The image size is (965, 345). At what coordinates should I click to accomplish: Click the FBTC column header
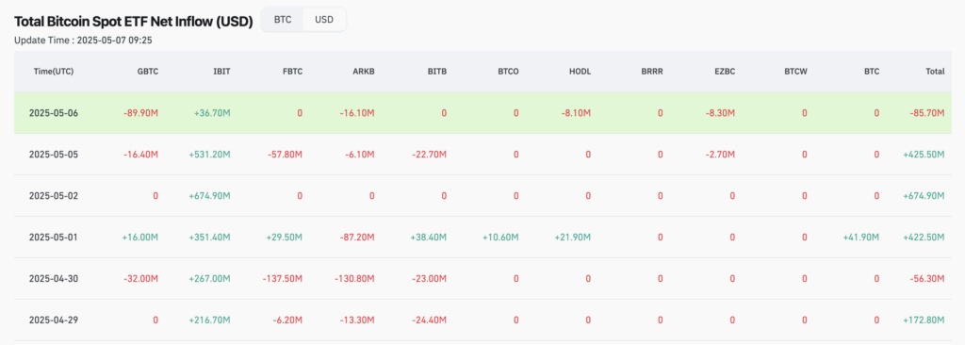[292, 72]
